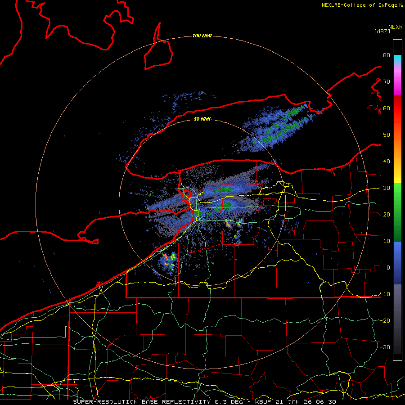Click the -10 value on the dBZ scale
The height and width of the screenshot is (405, 405).
click(x=385, y=294)
